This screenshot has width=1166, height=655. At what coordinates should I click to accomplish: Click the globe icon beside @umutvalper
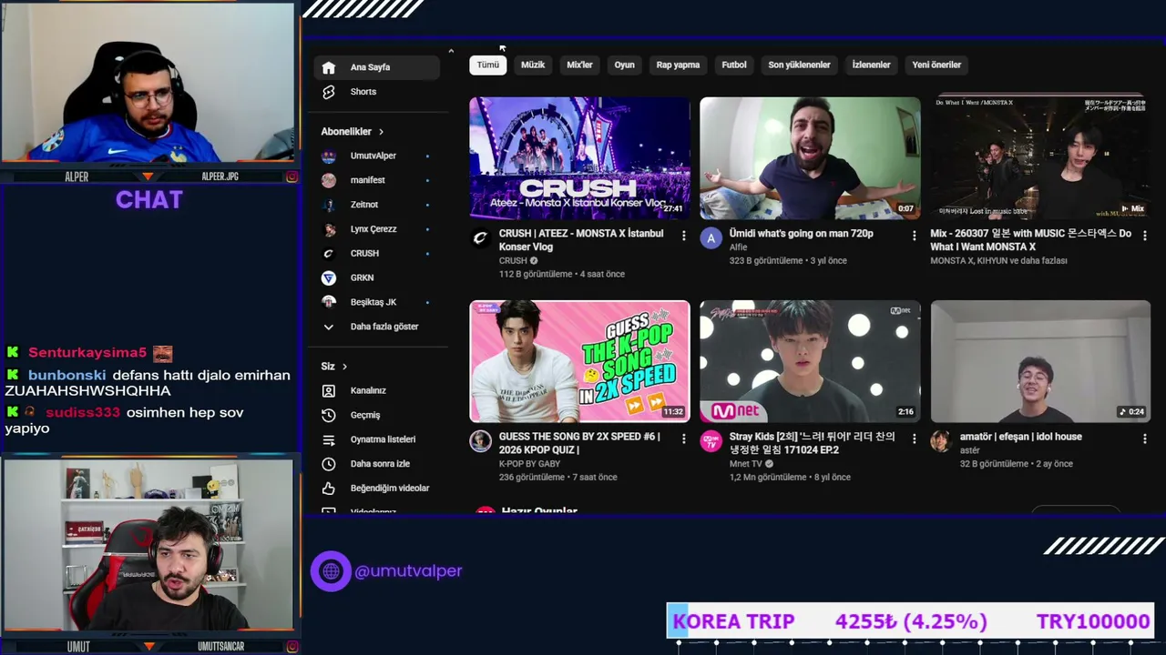(331, 571)
